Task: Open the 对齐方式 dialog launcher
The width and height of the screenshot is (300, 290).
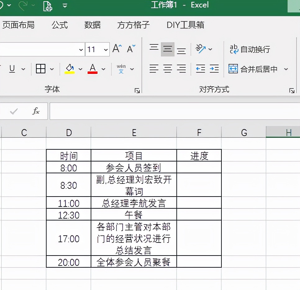Action: [292, 90]
